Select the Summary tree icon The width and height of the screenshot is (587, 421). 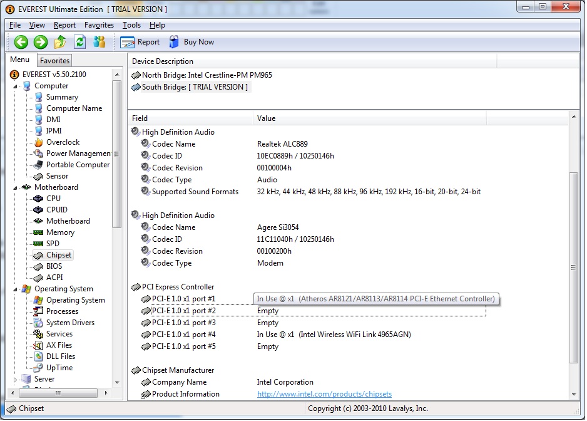pyautogui.click(x=38, y=97)
